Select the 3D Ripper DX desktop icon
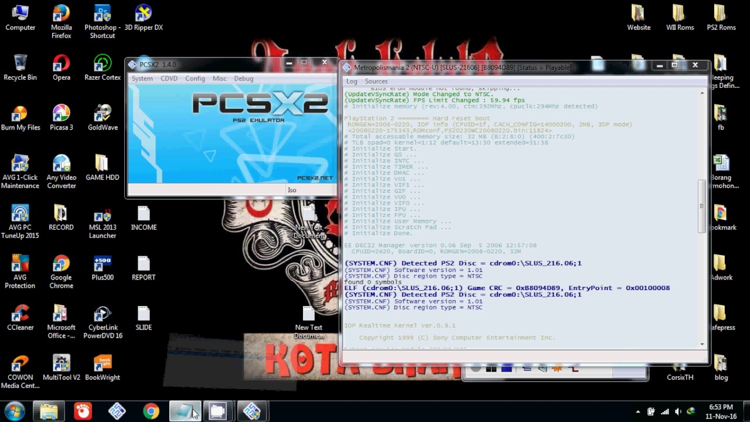750x422 pixels. (144, 18)
